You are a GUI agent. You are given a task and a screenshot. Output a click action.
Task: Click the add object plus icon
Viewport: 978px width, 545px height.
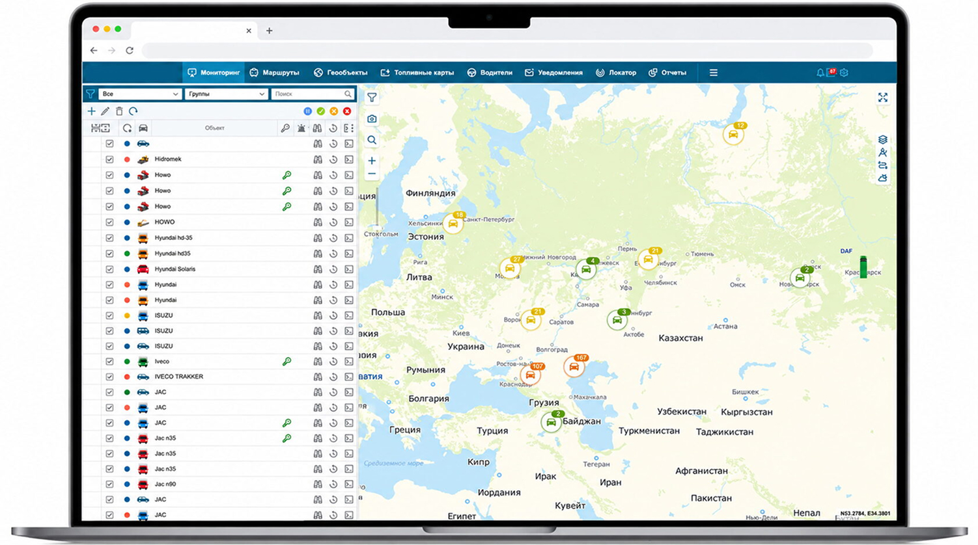[91, 111]
